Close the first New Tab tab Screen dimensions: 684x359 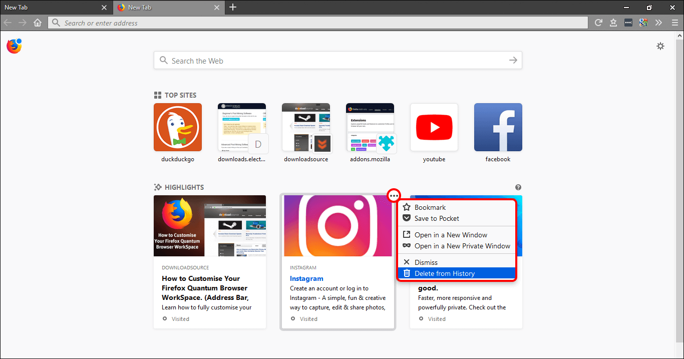(104, 8)
